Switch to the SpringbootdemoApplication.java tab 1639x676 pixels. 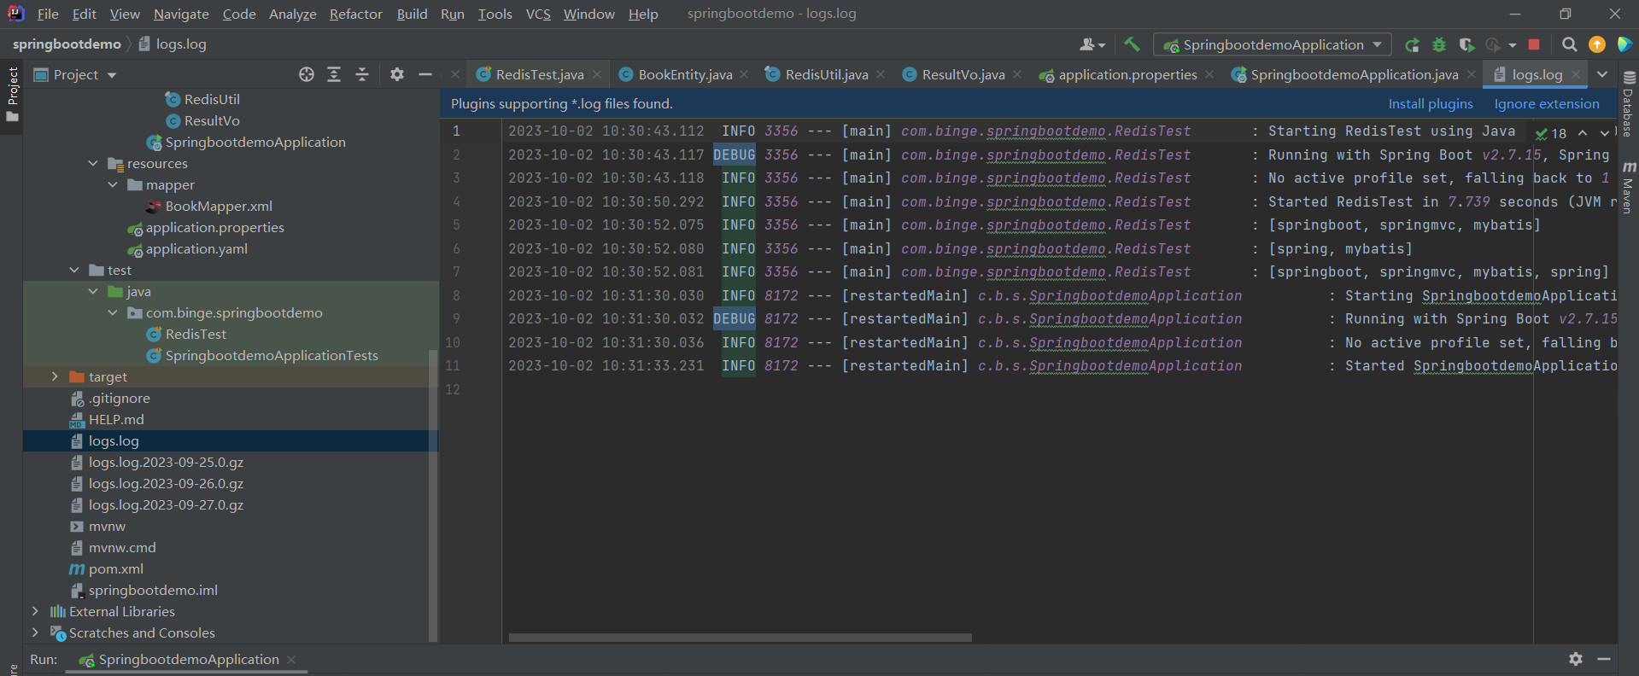coord(1355,74)
